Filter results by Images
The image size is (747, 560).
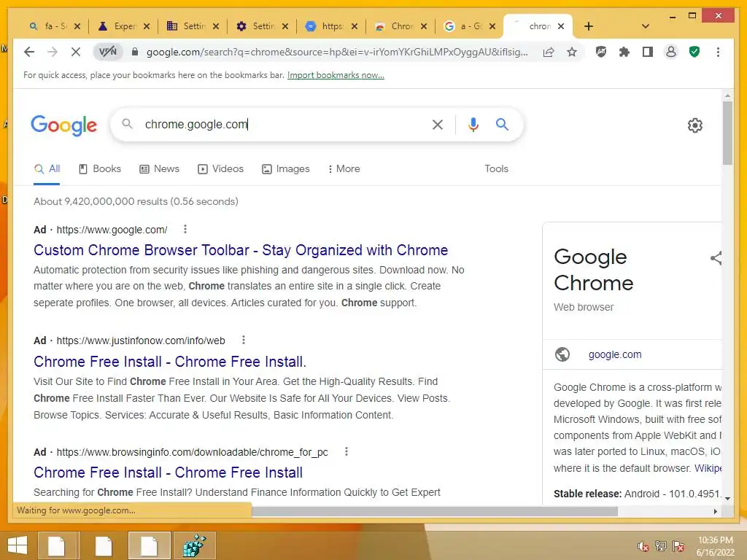click(286, 168)
